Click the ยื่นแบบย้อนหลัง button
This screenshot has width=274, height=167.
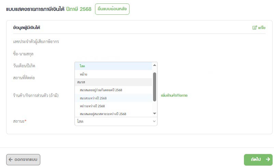pyautogui.click(x=112, y=9)
